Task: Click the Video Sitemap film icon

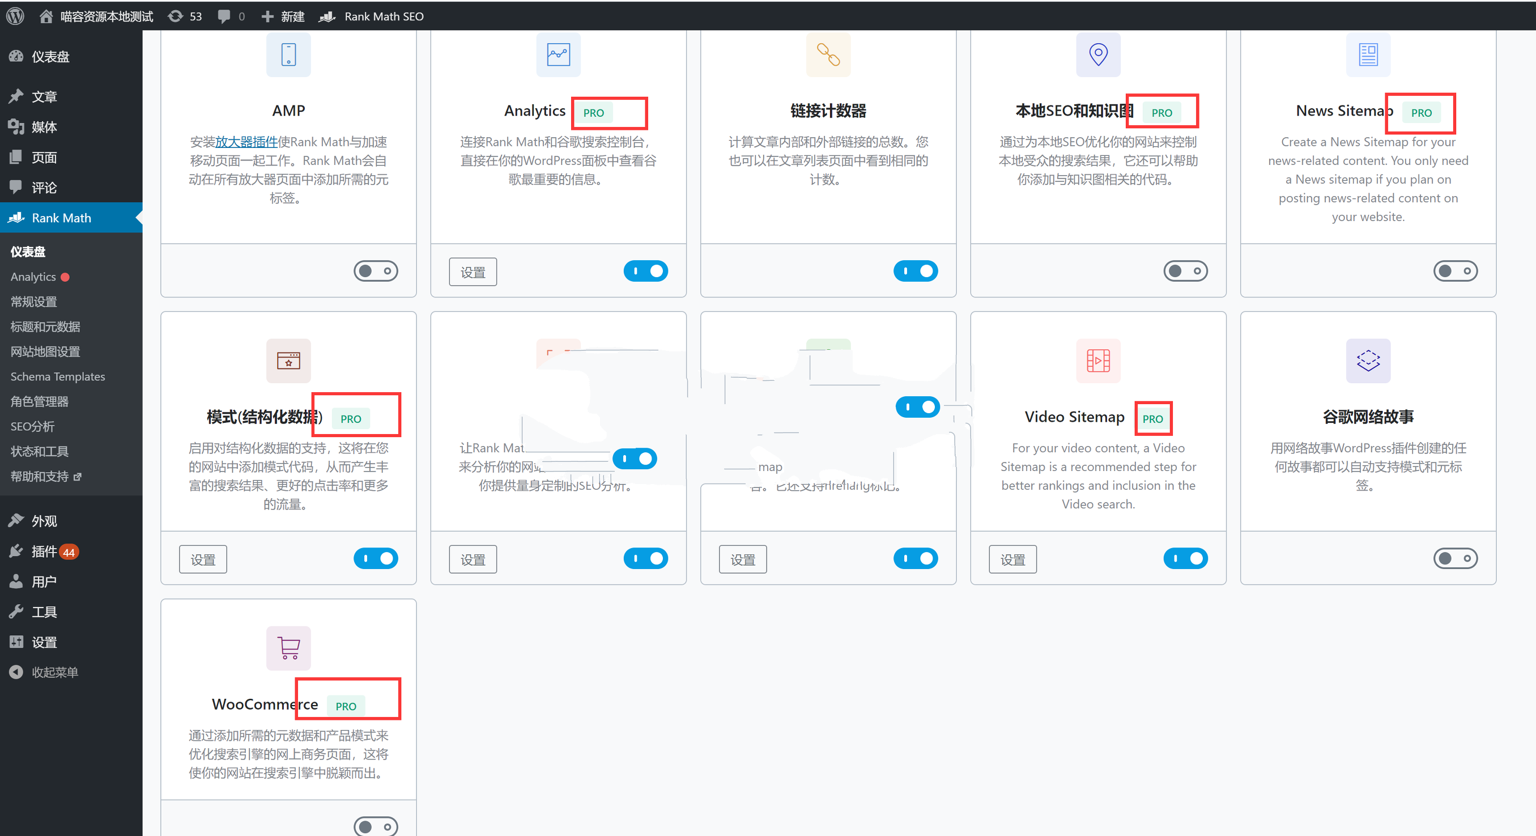Action: click(1097, 360)
